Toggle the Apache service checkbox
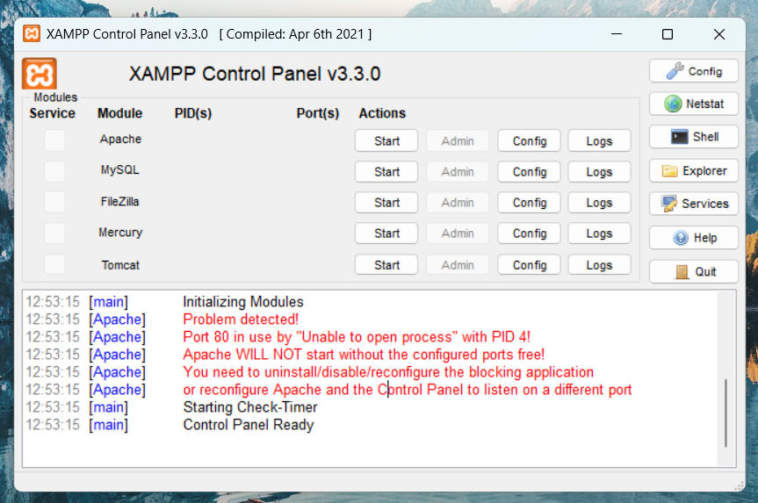 click(54, 140)
